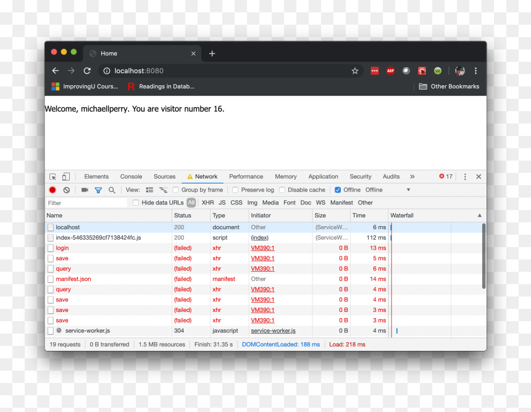Viewport: 531px width, 412px height.
Task: Open a new browser tab
Action: [x=212, y=54]
